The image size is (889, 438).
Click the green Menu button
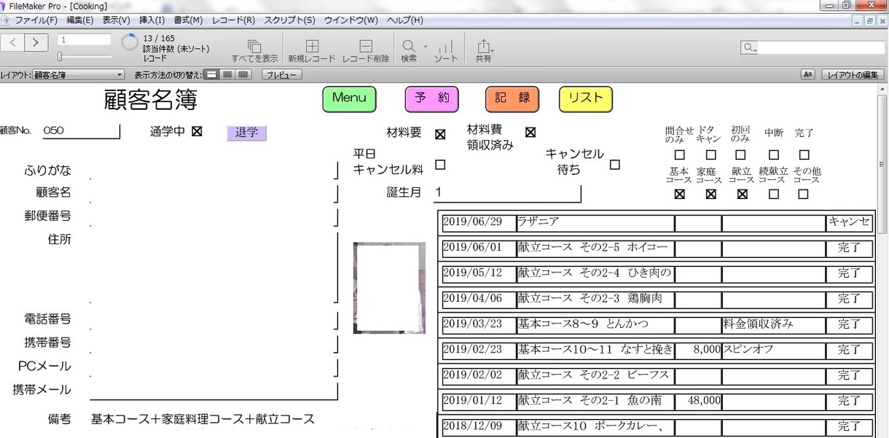pos(349,99)
